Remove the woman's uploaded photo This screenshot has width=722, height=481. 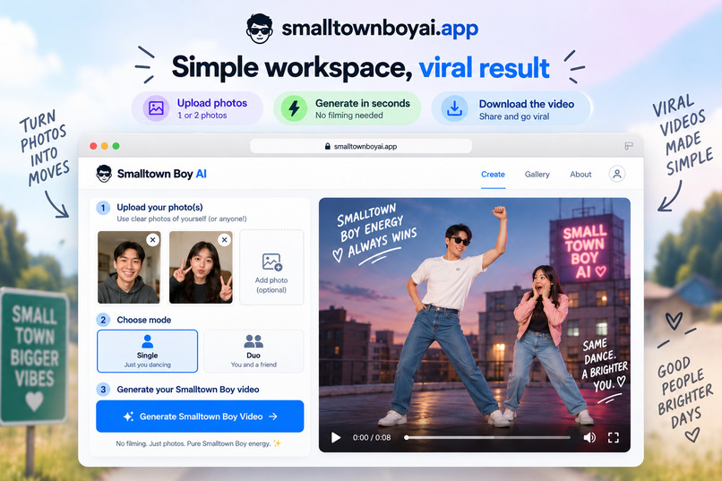point(224,239)
